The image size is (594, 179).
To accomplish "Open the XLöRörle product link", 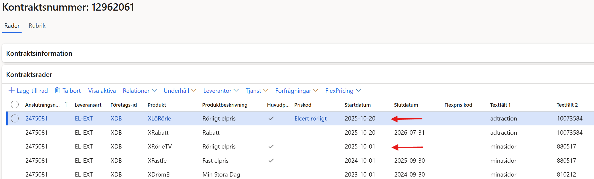I will (x=159, y=119).
